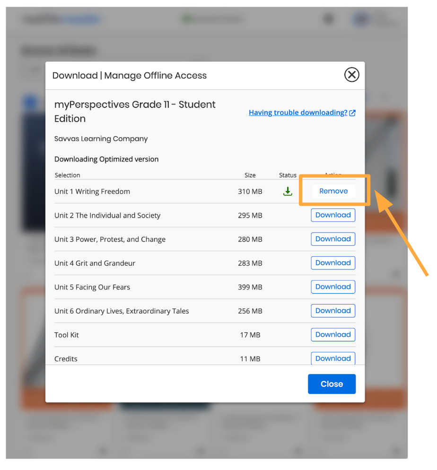The width and height of the screenshot is (437, 470).
Task: Download Unit 2 The Individual and Society
Action: point(333,215)
